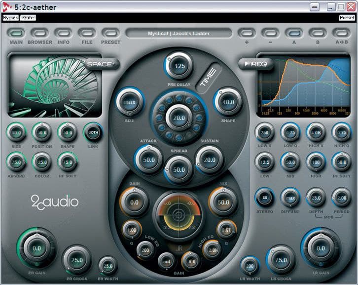Switch to the MAIN page
Screen dimensions: 358x285
16,33
